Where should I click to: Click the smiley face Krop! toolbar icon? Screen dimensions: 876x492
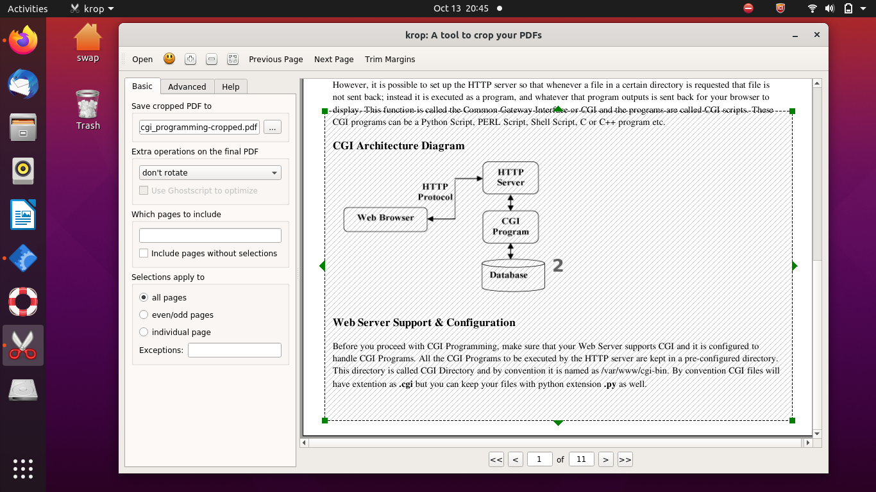(169, 59)
